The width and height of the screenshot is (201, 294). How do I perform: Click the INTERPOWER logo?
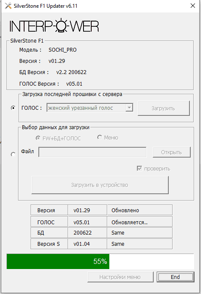click(x=54, y=26)
